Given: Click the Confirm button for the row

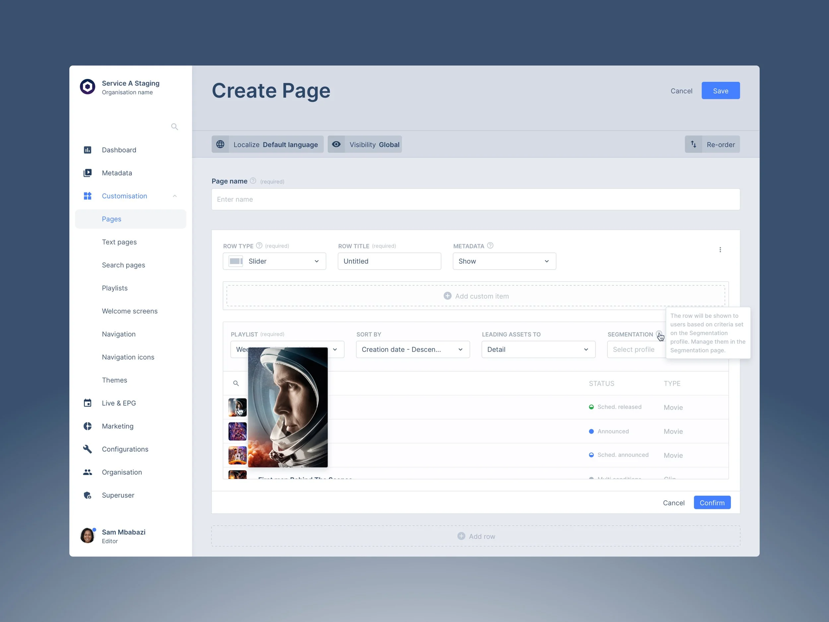Looking at the screenshot, I should pos(712,503).
